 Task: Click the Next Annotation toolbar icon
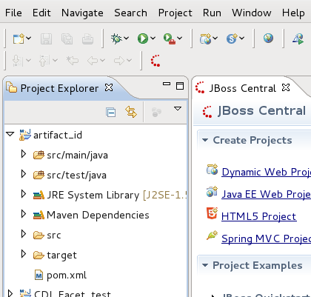tap(18, 61)
